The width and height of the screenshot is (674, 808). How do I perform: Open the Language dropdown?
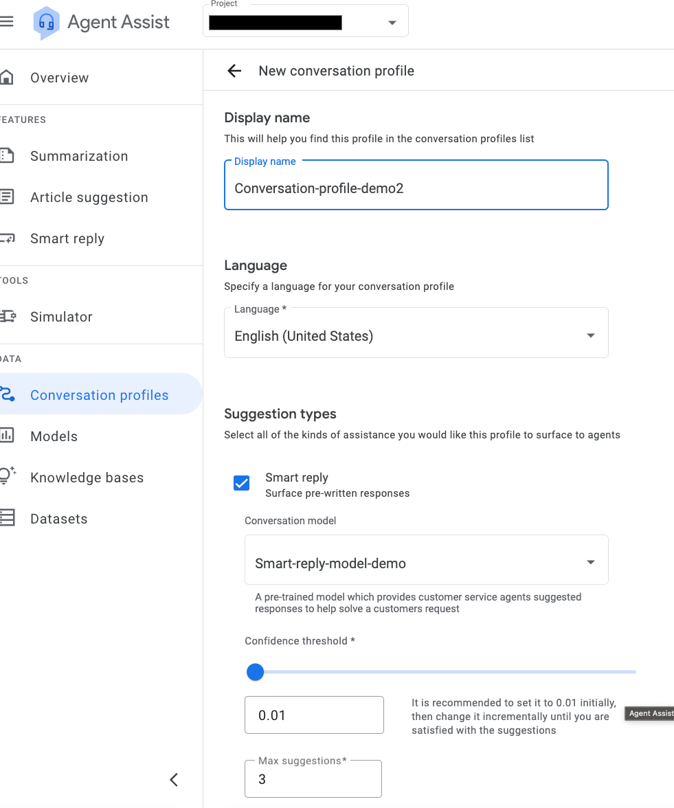coord(416,333)
